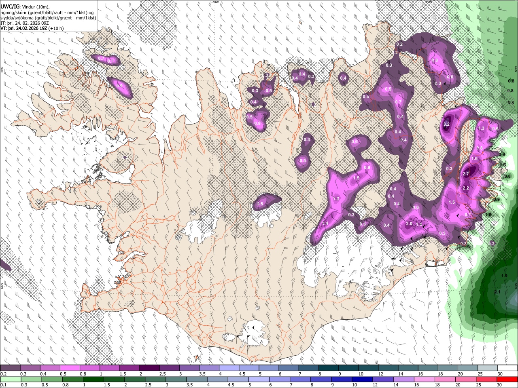Click the '1.4' snowfall value on the map
The height and width of the screenshot is (388, 518).
(x=325, y=223)
